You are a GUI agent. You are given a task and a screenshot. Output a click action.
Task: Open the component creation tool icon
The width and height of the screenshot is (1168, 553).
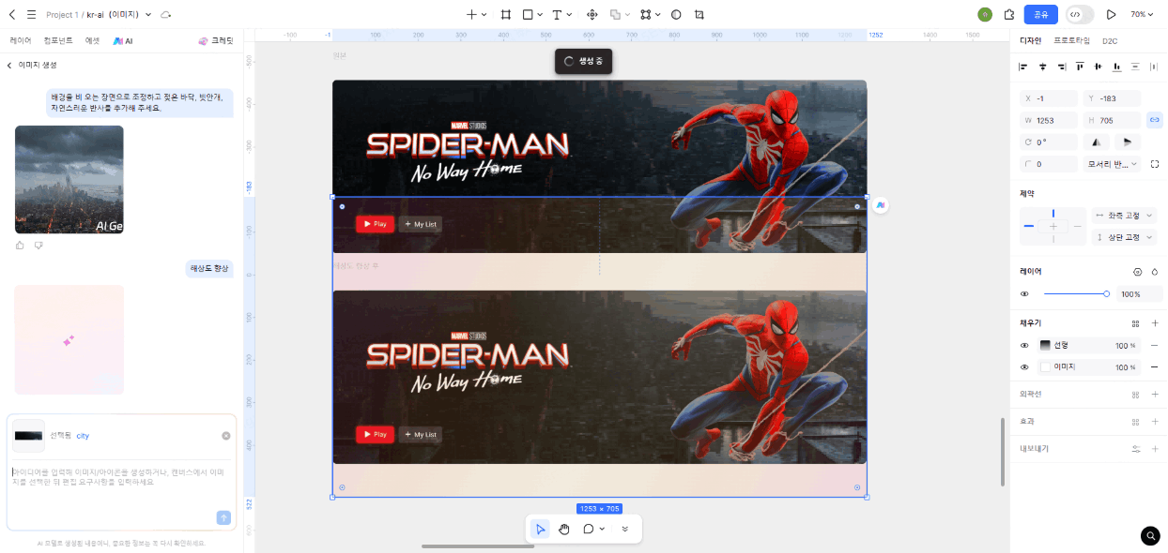point(592,14)
